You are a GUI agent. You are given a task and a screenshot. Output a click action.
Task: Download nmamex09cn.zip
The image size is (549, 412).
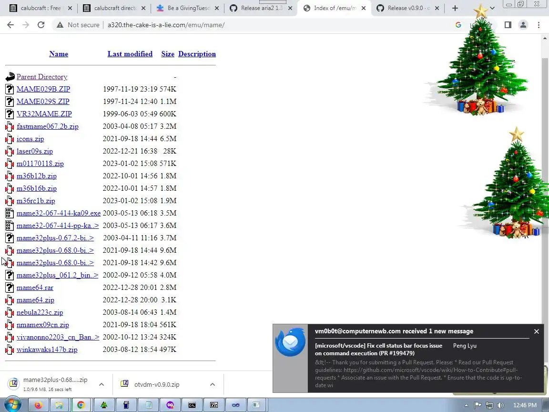click(43, 325)
